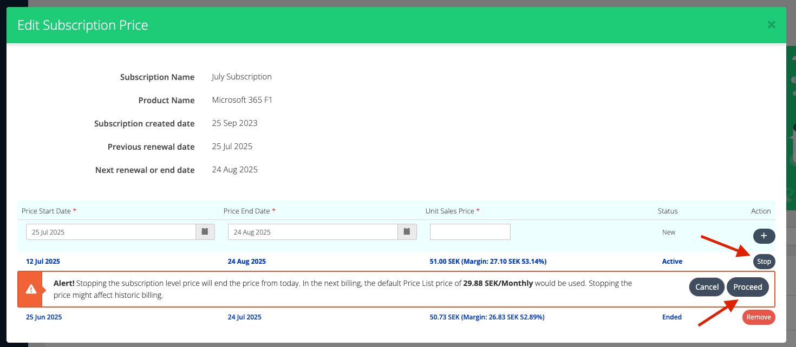This screenshot has width=796, height=347.
Task: Cancel the stop price alert
Action: [707, 287]
